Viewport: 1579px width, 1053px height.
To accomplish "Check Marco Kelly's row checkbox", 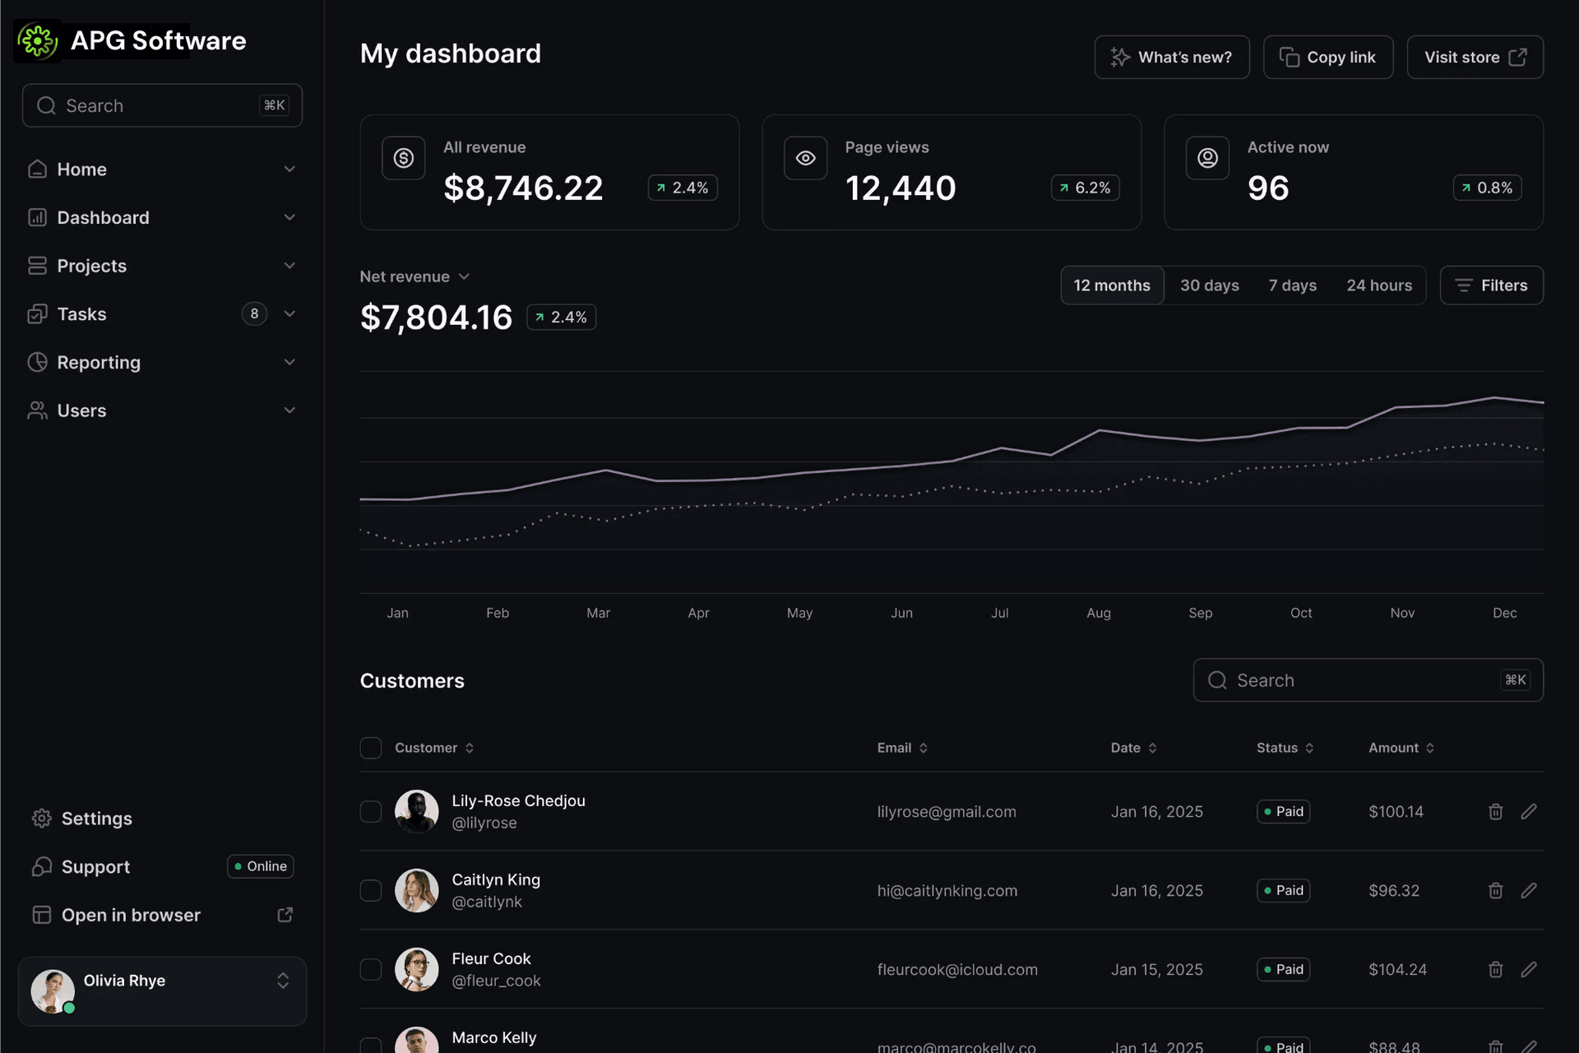I will click(370, 1045).
